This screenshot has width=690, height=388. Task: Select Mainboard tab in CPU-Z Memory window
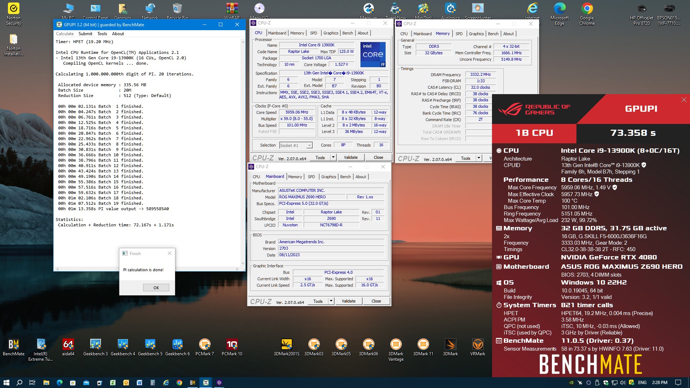423,34
